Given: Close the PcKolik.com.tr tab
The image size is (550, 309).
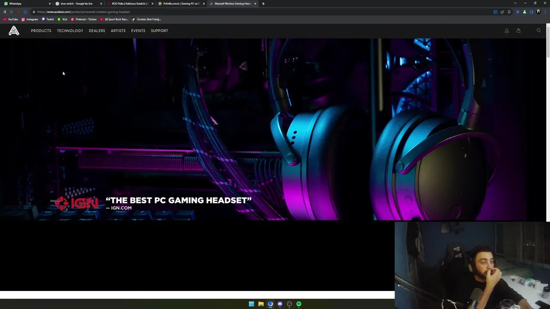Looking at the screenshot, I should click(204, 3).
